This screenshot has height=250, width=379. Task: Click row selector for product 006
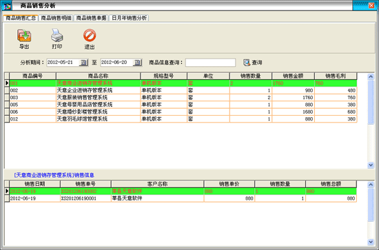click(7, 112)
